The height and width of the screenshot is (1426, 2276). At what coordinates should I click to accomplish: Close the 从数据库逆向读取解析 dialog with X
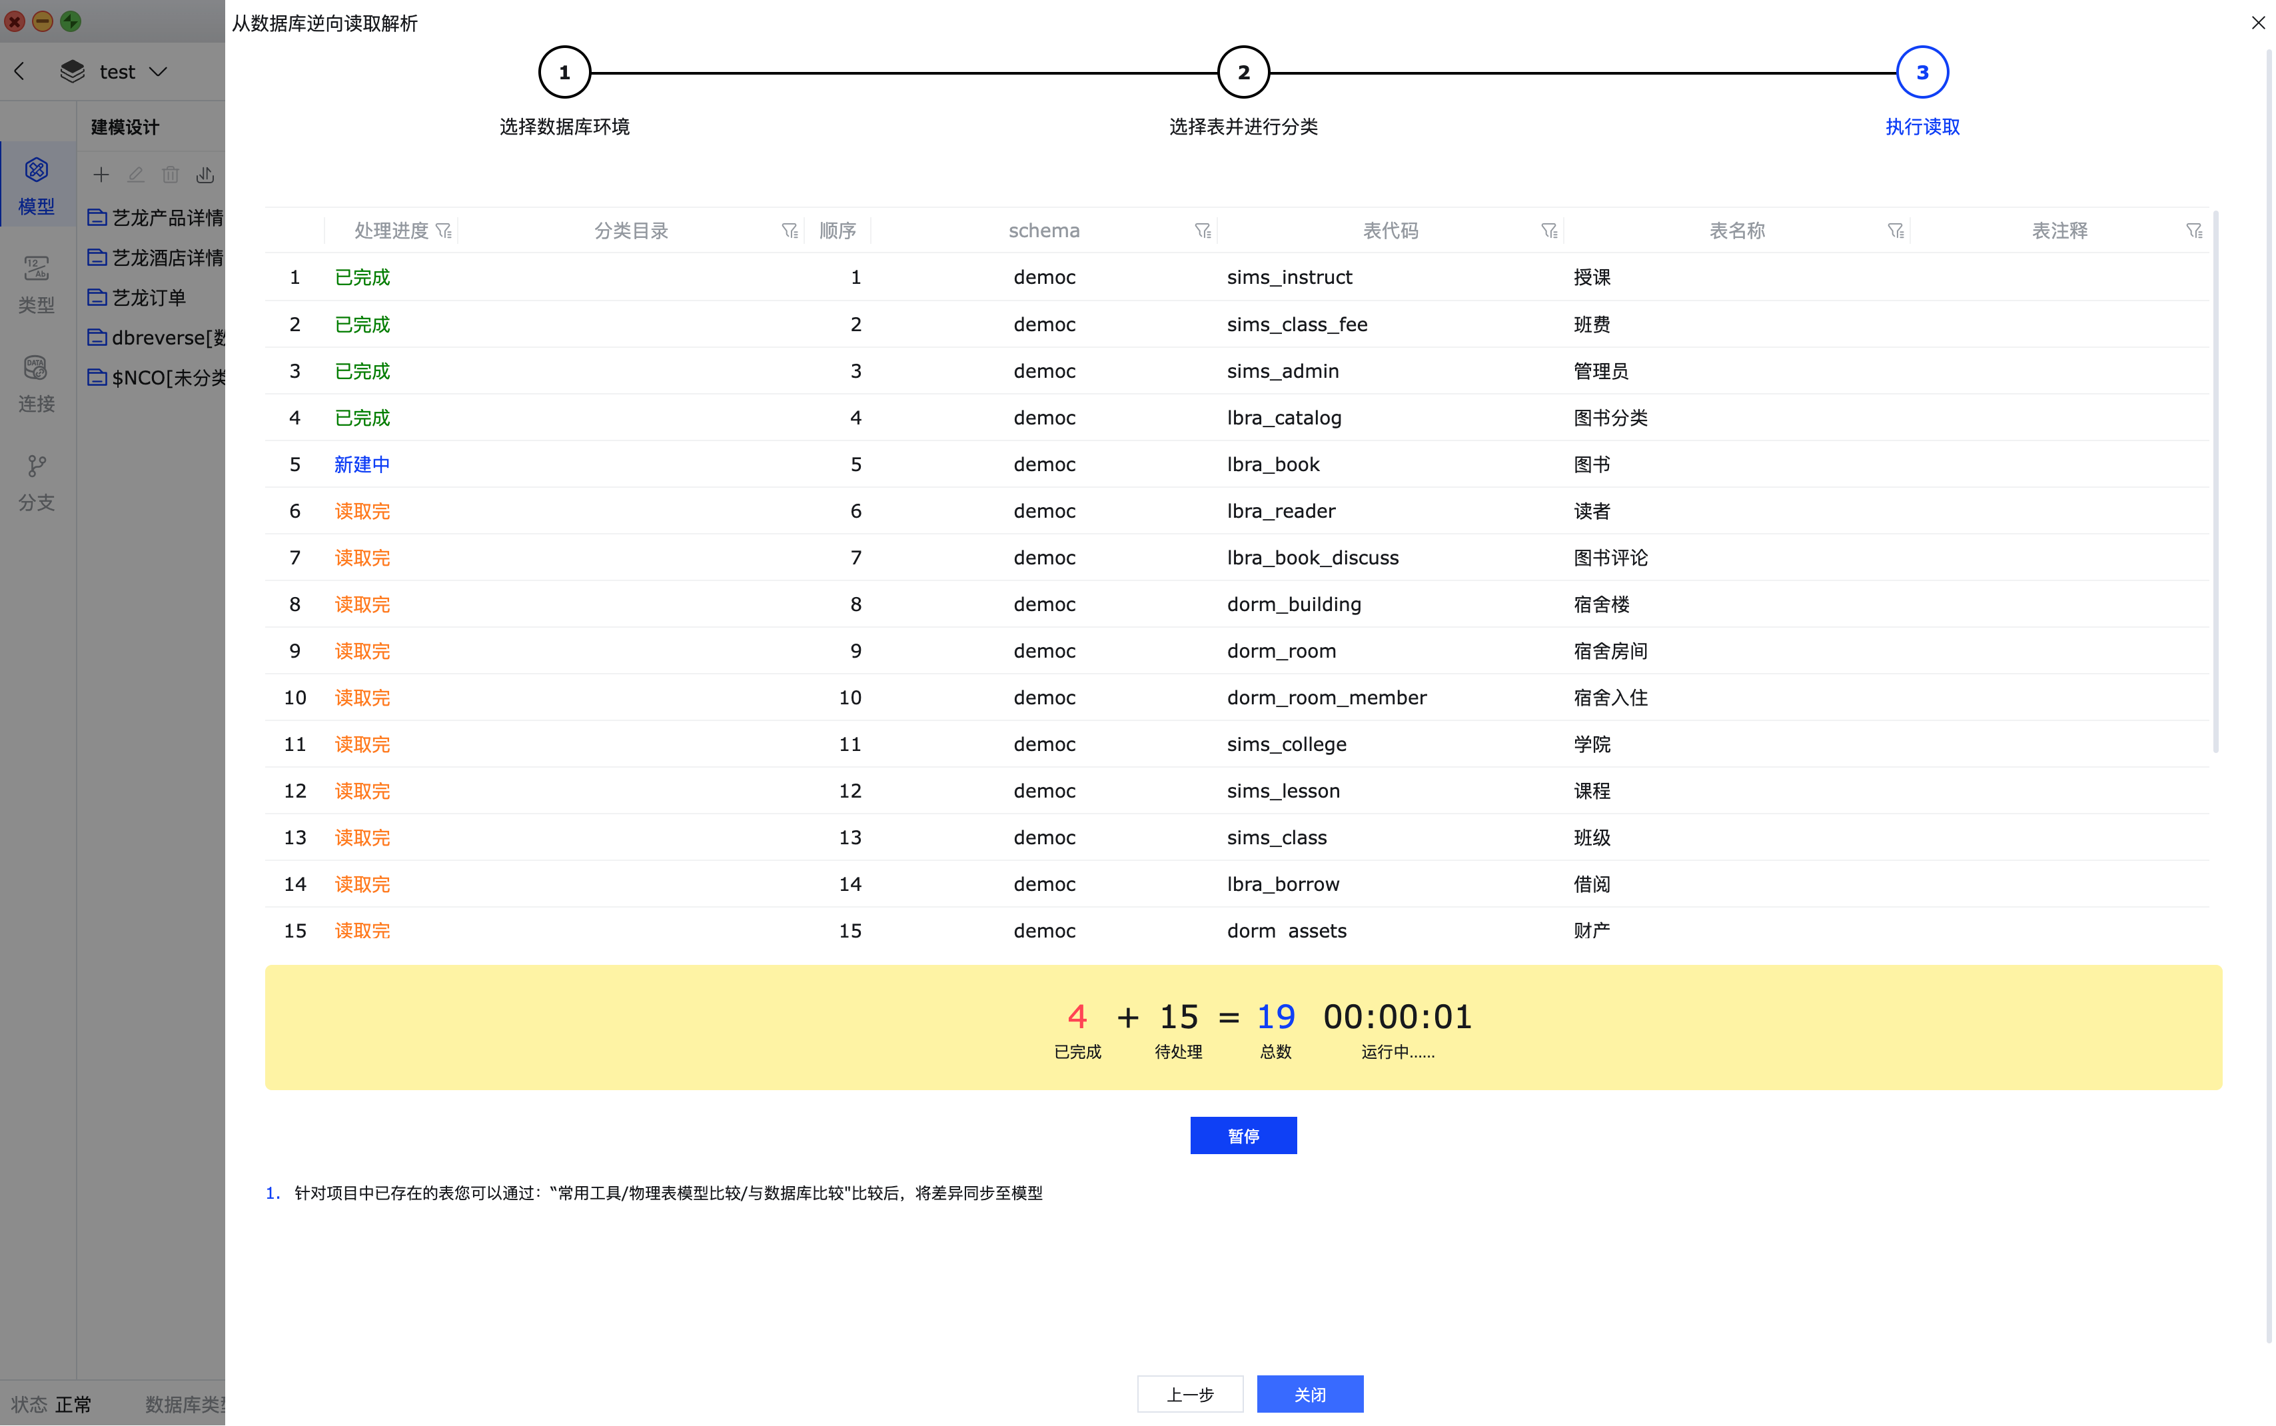point(2257,23)
